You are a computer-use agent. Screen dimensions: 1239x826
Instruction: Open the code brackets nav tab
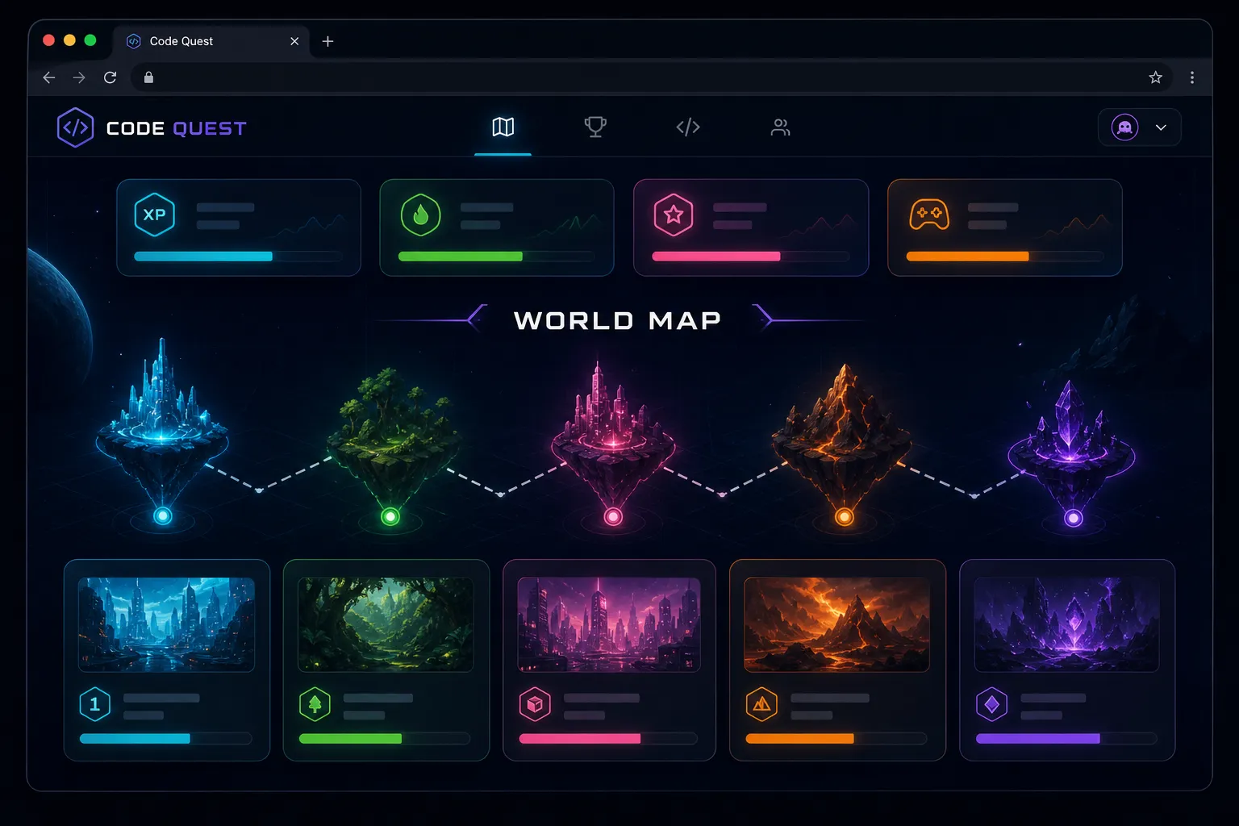tap(688, 127)
